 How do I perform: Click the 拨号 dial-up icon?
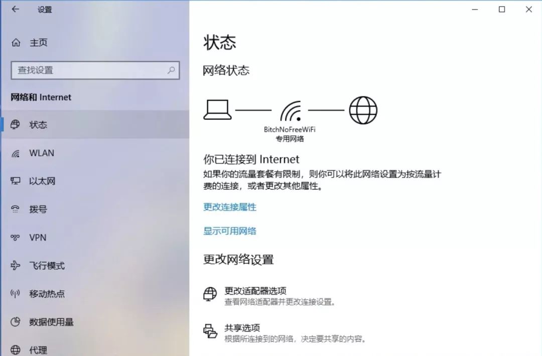click(x=15, y=209)
